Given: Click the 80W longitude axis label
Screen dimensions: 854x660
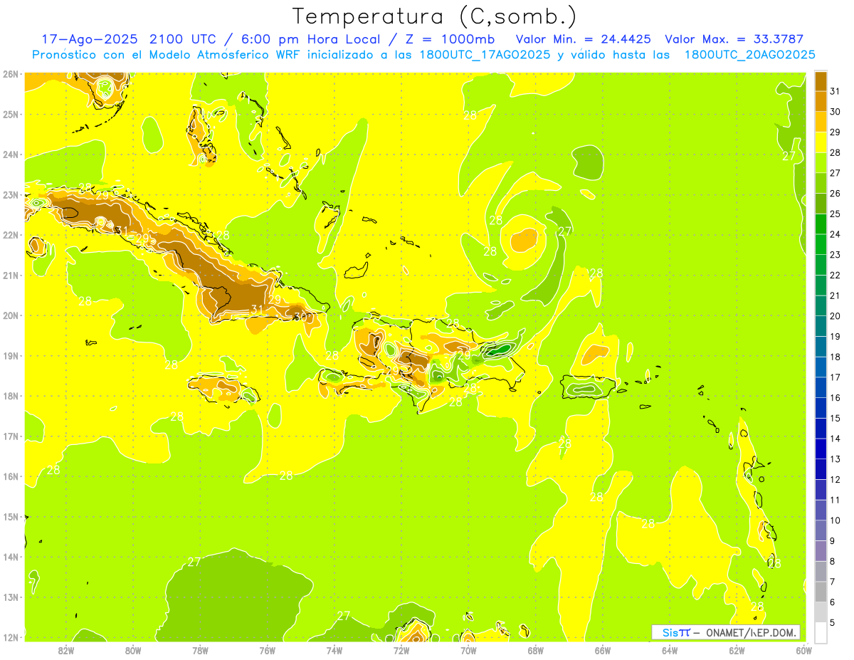Looking at the screenshot, I should click(132, 650).
